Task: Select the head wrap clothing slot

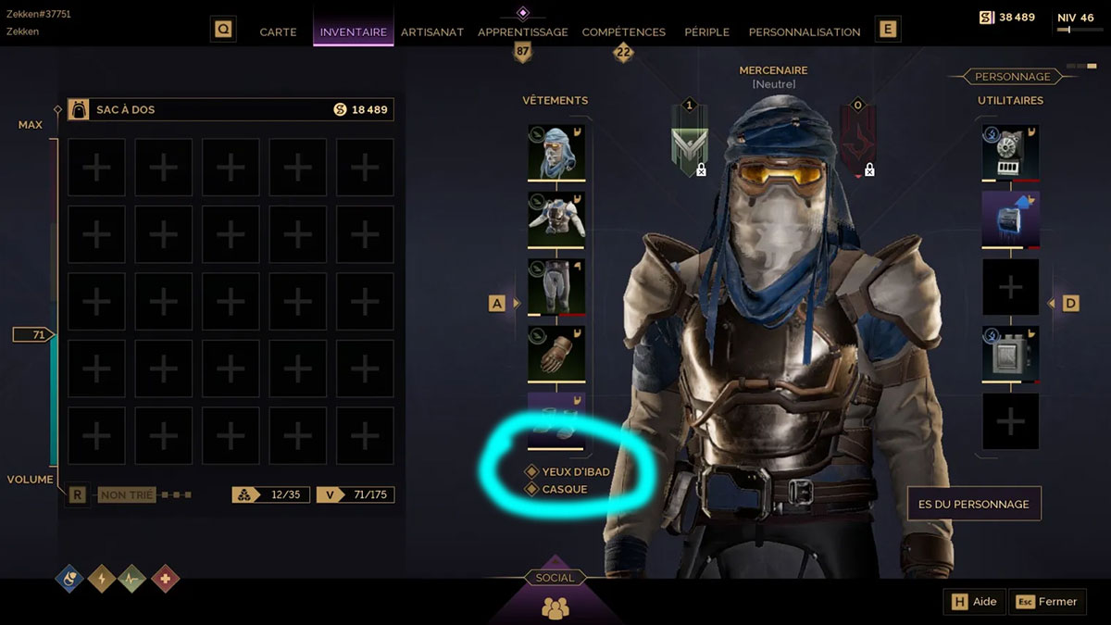Action: [x=556, y=153]
